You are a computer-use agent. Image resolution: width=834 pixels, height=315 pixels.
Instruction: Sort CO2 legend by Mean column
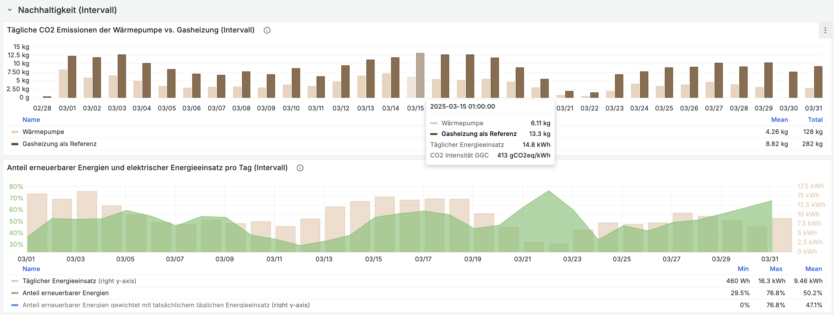[779, 120]
